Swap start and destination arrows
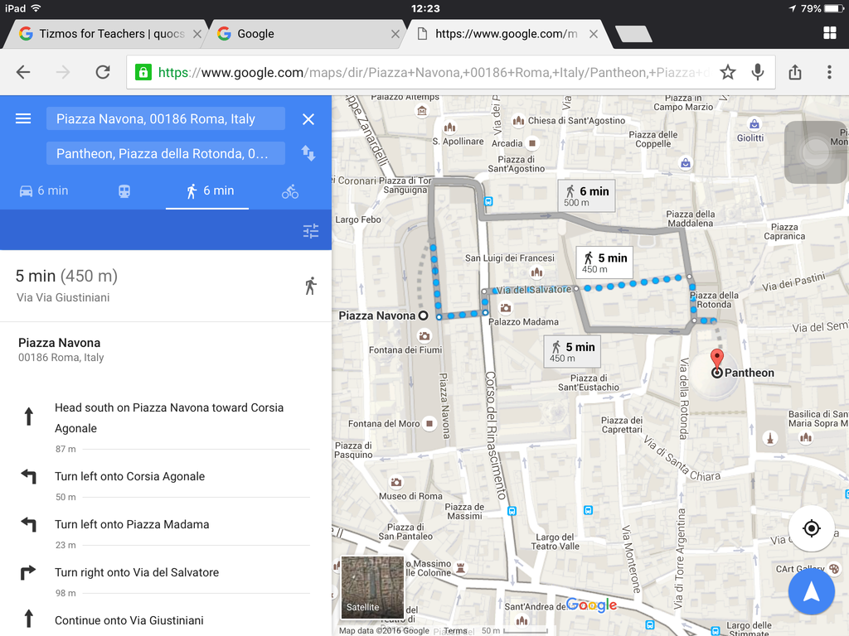This screenshot has height=636, width=849. (x=308, y=153)
